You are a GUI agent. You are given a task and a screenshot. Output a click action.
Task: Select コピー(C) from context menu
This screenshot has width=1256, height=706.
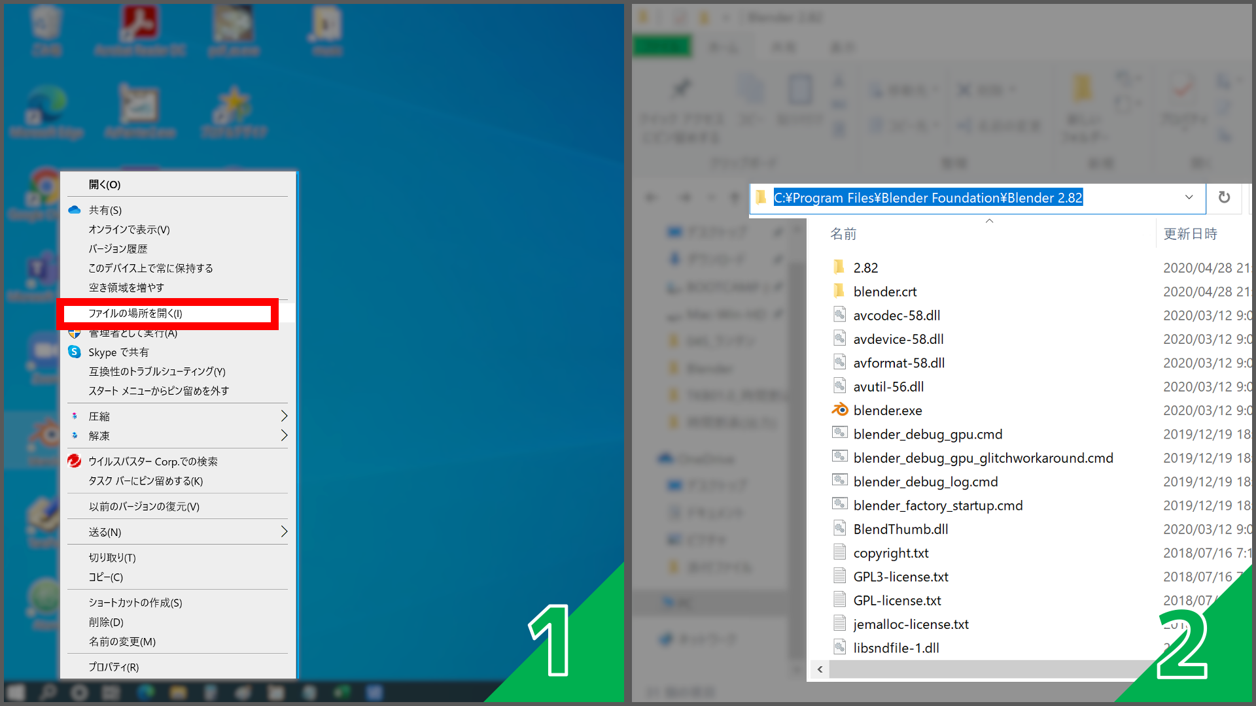(x=178, y=577)
